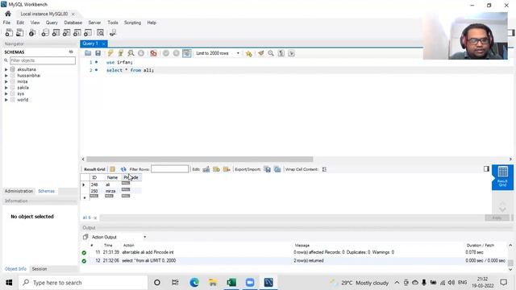Insert a new row in result grid

(x=216, y=169)
